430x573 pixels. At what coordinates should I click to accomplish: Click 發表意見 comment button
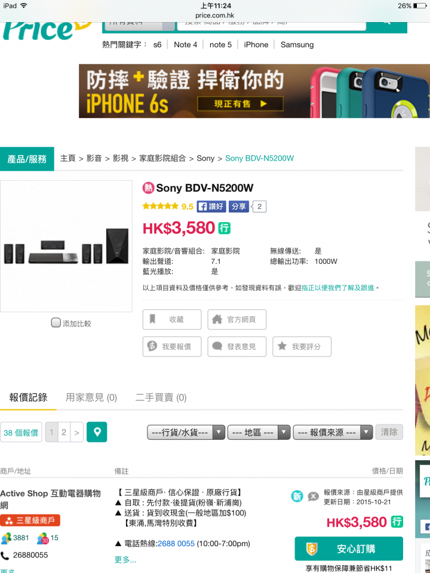(x=237, y=346)
